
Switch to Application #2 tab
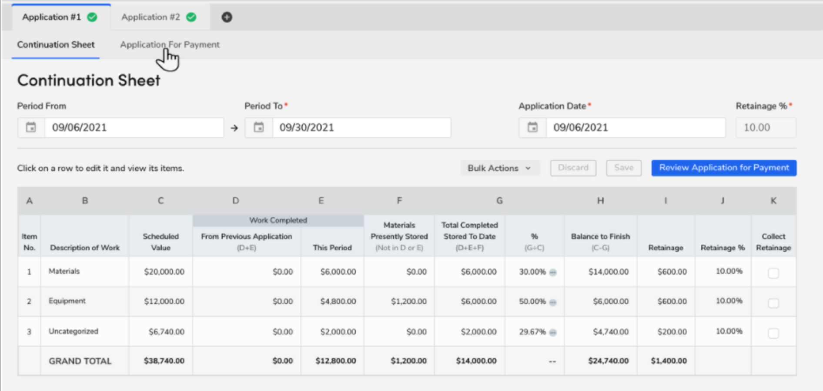point(160,17)
